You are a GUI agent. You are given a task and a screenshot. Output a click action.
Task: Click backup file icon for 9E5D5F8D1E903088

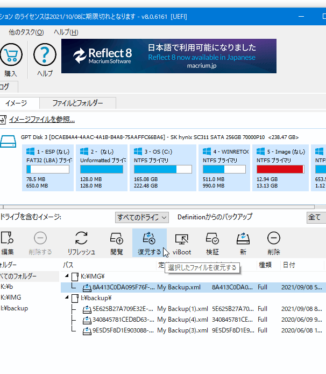coord(87,331)
